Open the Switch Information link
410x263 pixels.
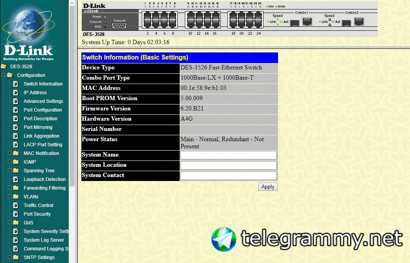tap(43, 84)
